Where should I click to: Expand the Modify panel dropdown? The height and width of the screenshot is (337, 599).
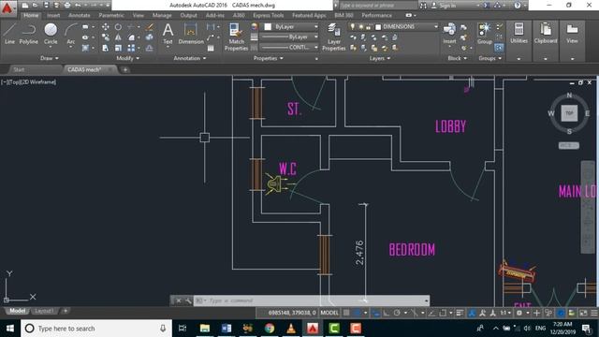127,58
